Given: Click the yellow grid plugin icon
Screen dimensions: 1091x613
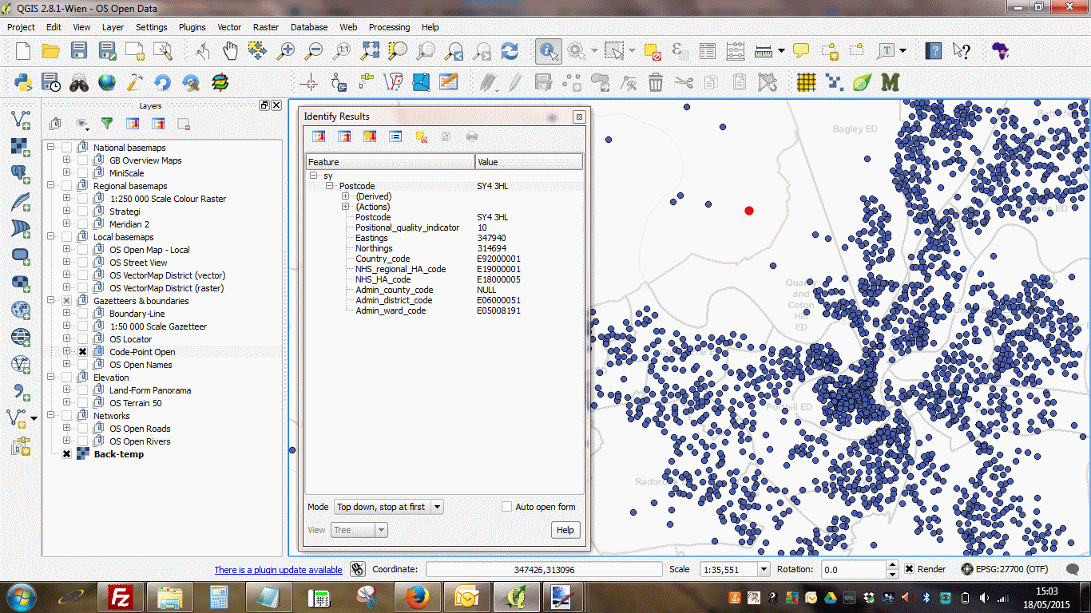Looking at the screenshot, I should [x=806, y=81].
